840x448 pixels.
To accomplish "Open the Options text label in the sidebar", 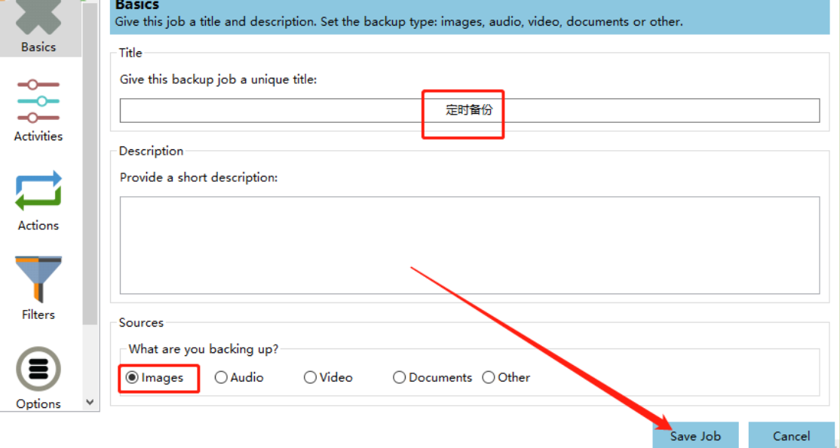I will 38,404.
